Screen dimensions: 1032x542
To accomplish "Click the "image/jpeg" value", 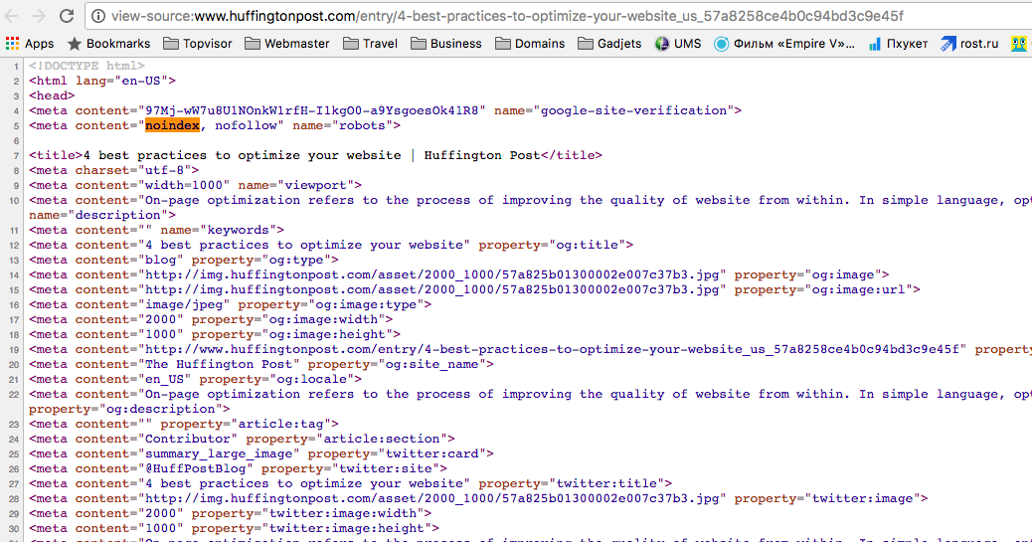I will pos(184,305).
